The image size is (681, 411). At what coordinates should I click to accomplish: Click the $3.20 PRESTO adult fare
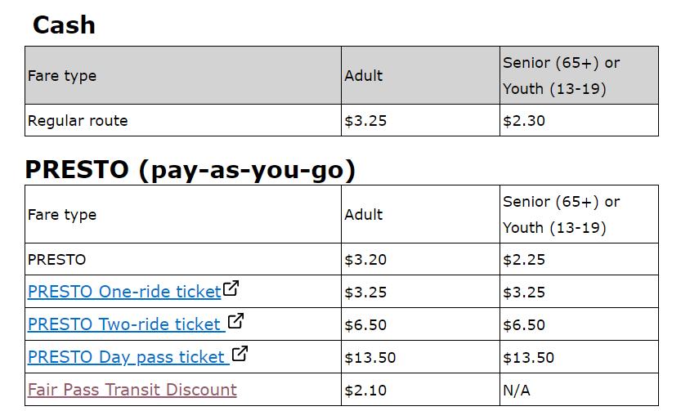(365, 260)
